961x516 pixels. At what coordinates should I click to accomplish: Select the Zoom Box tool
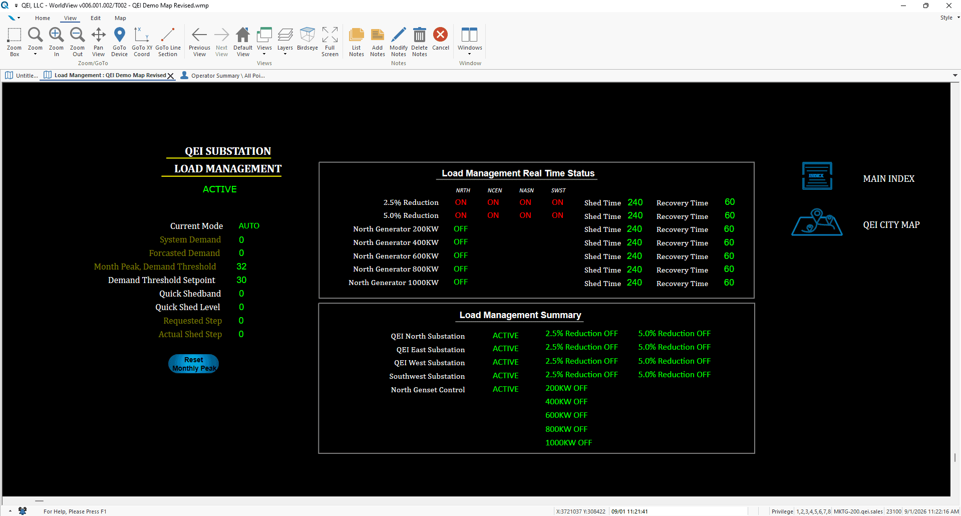pyautogui.click(x=14, y=42)
